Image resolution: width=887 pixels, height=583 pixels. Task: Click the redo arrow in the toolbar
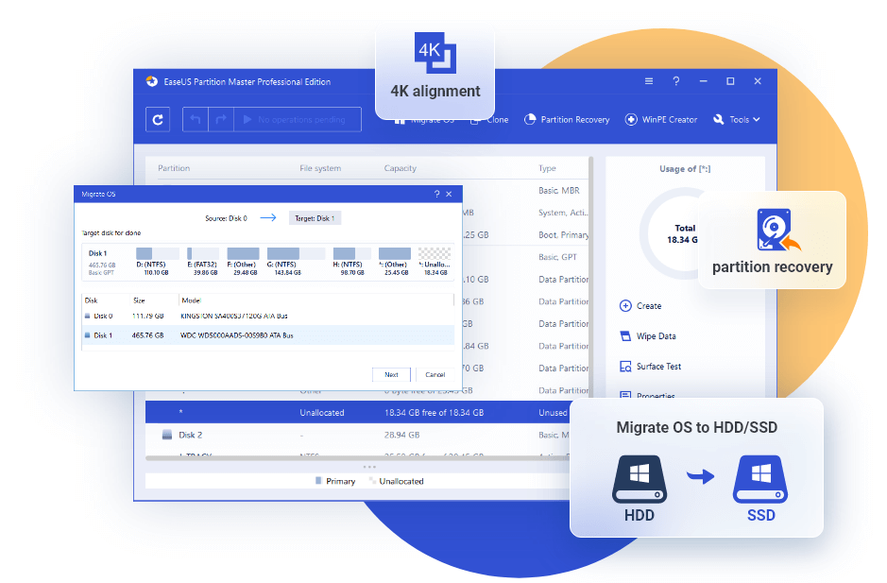[x=220, y=120]
